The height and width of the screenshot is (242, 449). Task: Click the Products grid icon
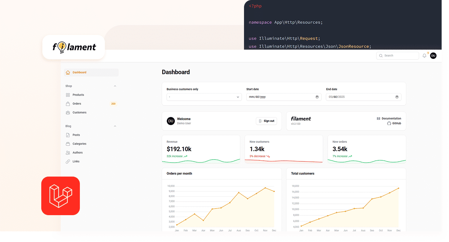(68, 95)
